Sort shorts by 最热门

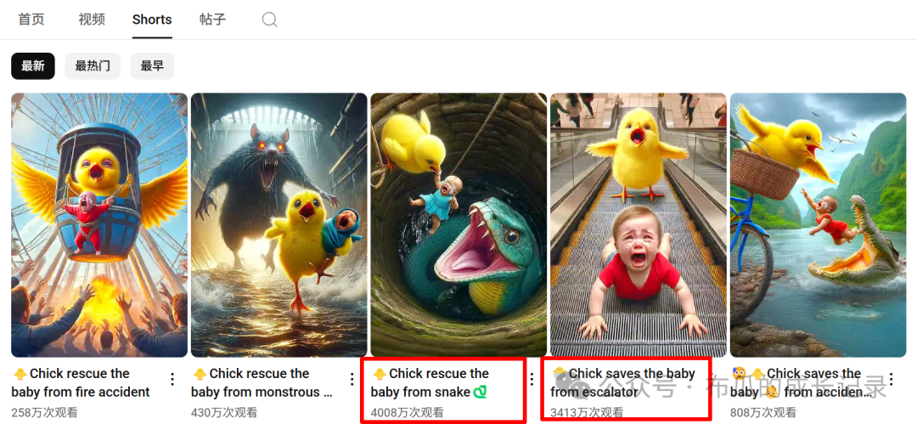[93, 66]
